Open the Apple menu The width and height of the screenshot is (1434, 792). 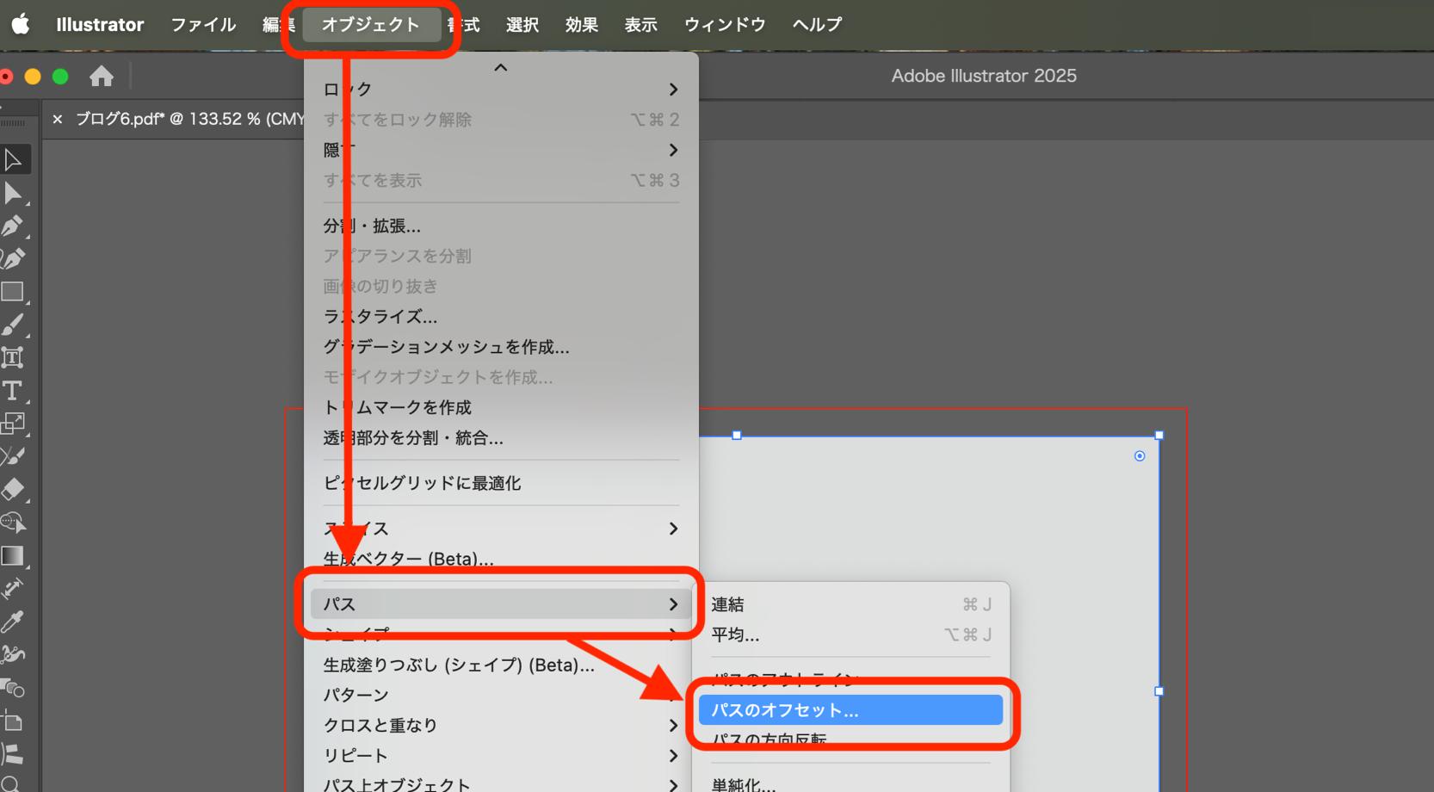coord(21,24)
